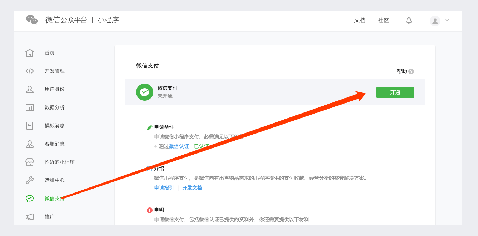478x236 pixels.
Task: Open 用户身份 in the sidebar
Action: point(54,89)
